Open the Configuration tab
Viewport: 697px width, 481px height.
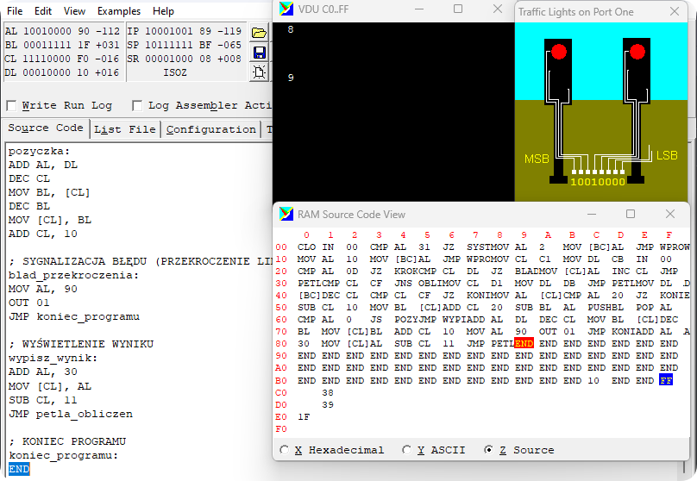coord(211,129)
